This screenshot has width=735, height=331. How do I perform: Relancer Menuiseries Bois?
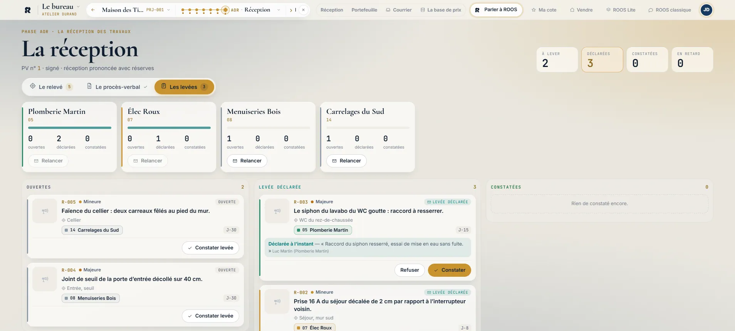coord(247,161)
